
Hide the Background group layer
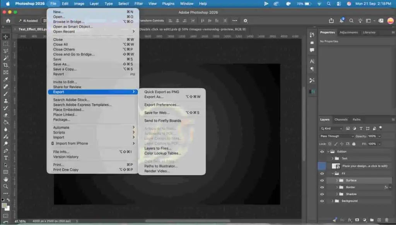tap(322, 201)
